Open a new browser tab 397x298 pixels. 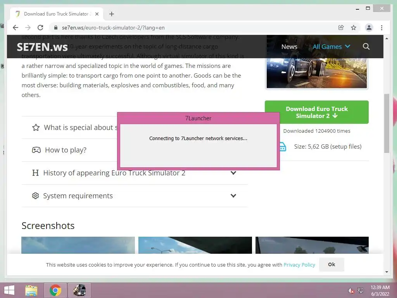[x=112, y=14]
